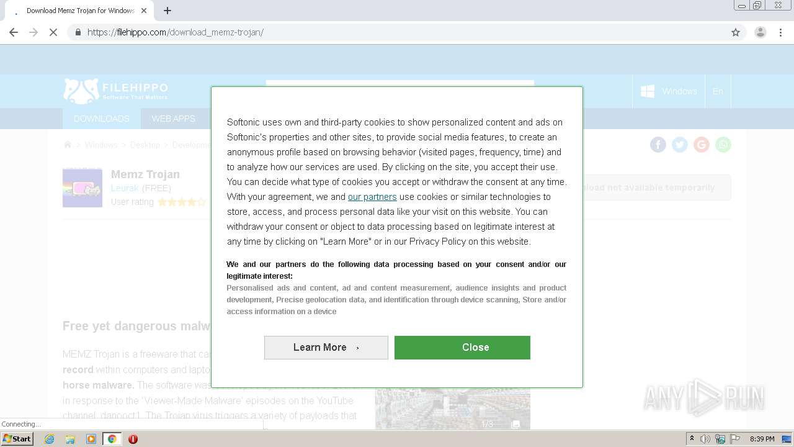Click the user rating stars
This screenshot has height=447, width=794.
click(182, 202)
